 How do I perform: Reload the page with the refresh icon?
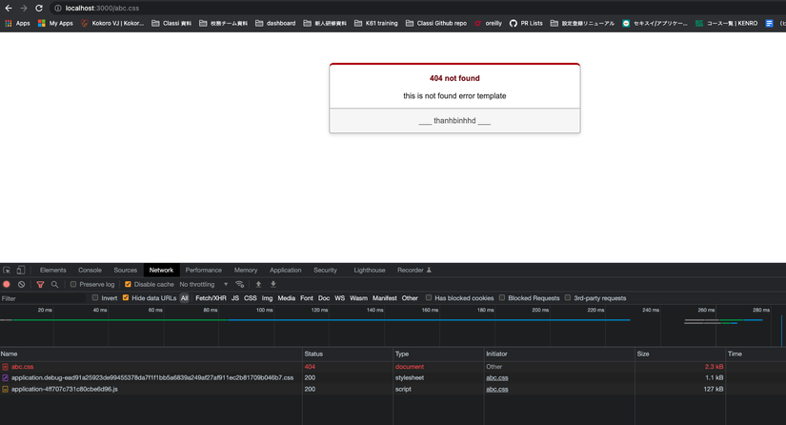coord(39,8)
